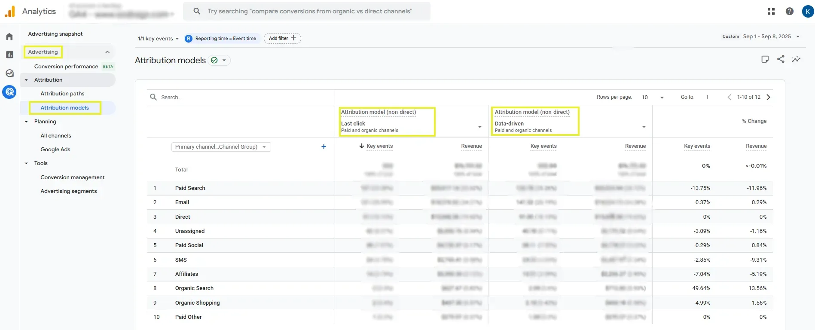Image resolution: width=815 pixels, height=330 pixels.
Task: Click the Direct row label
Action: (x=183, y=217)
